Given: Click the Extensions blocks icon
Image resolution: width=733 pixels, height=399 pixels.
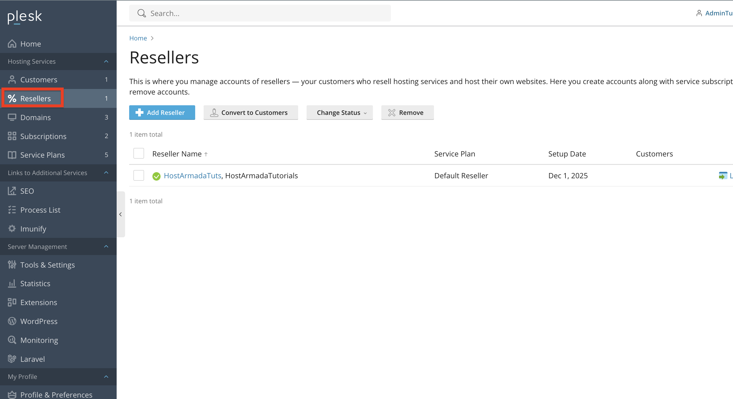Looking at the screenshot, I should (x=12, y=302).
